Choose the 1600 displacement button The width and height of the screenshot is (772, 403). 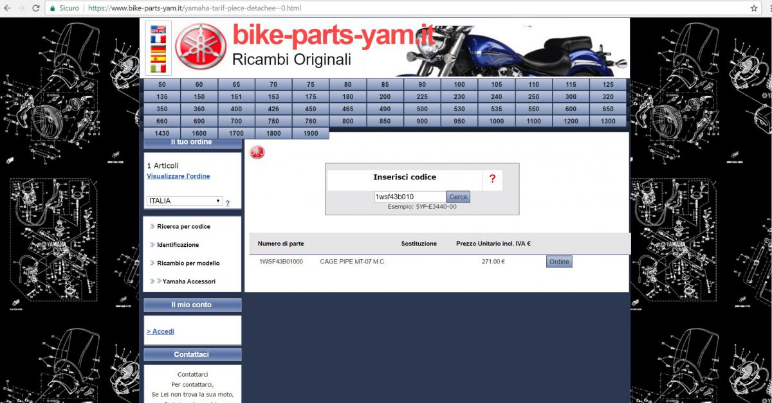[x=199, y=134]
